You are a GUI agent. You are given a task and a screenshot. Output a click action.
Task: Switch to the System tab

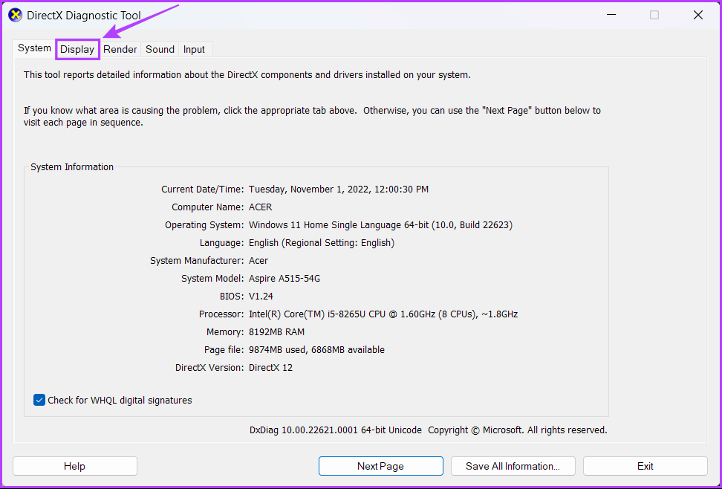[34, 48]
